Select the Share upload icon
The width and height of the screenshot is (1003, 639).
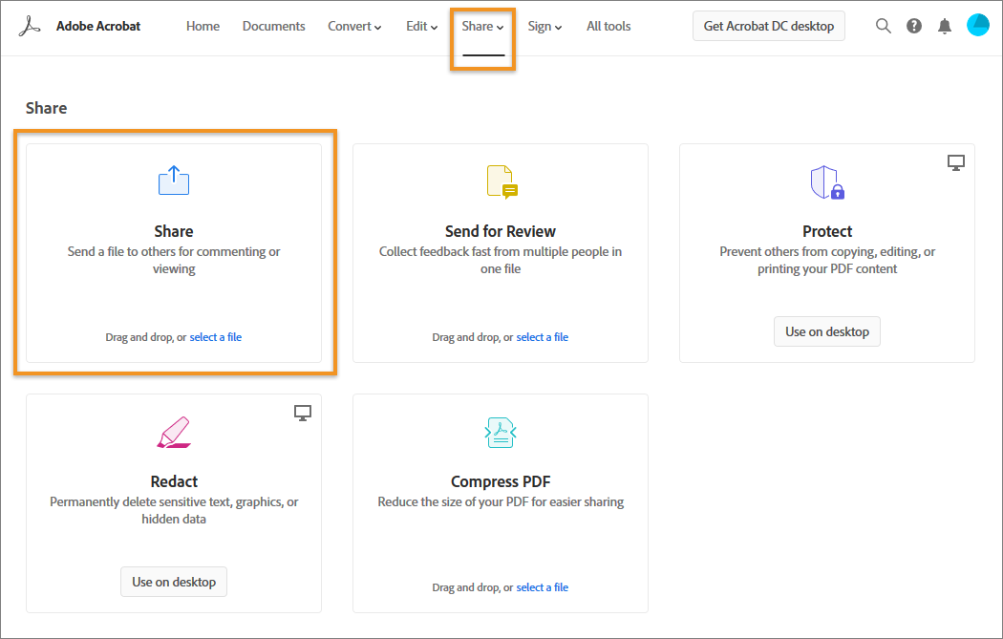coord(173,180)
